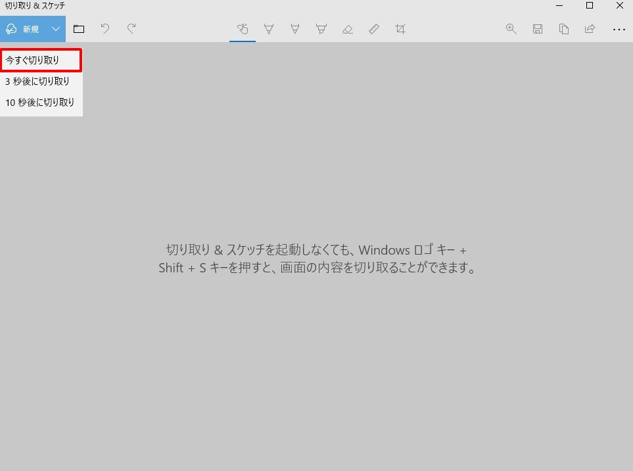Select the ballpoint pen tool
Image resolution: width=633 pixels, height=471 pixels.
point(269,29)
